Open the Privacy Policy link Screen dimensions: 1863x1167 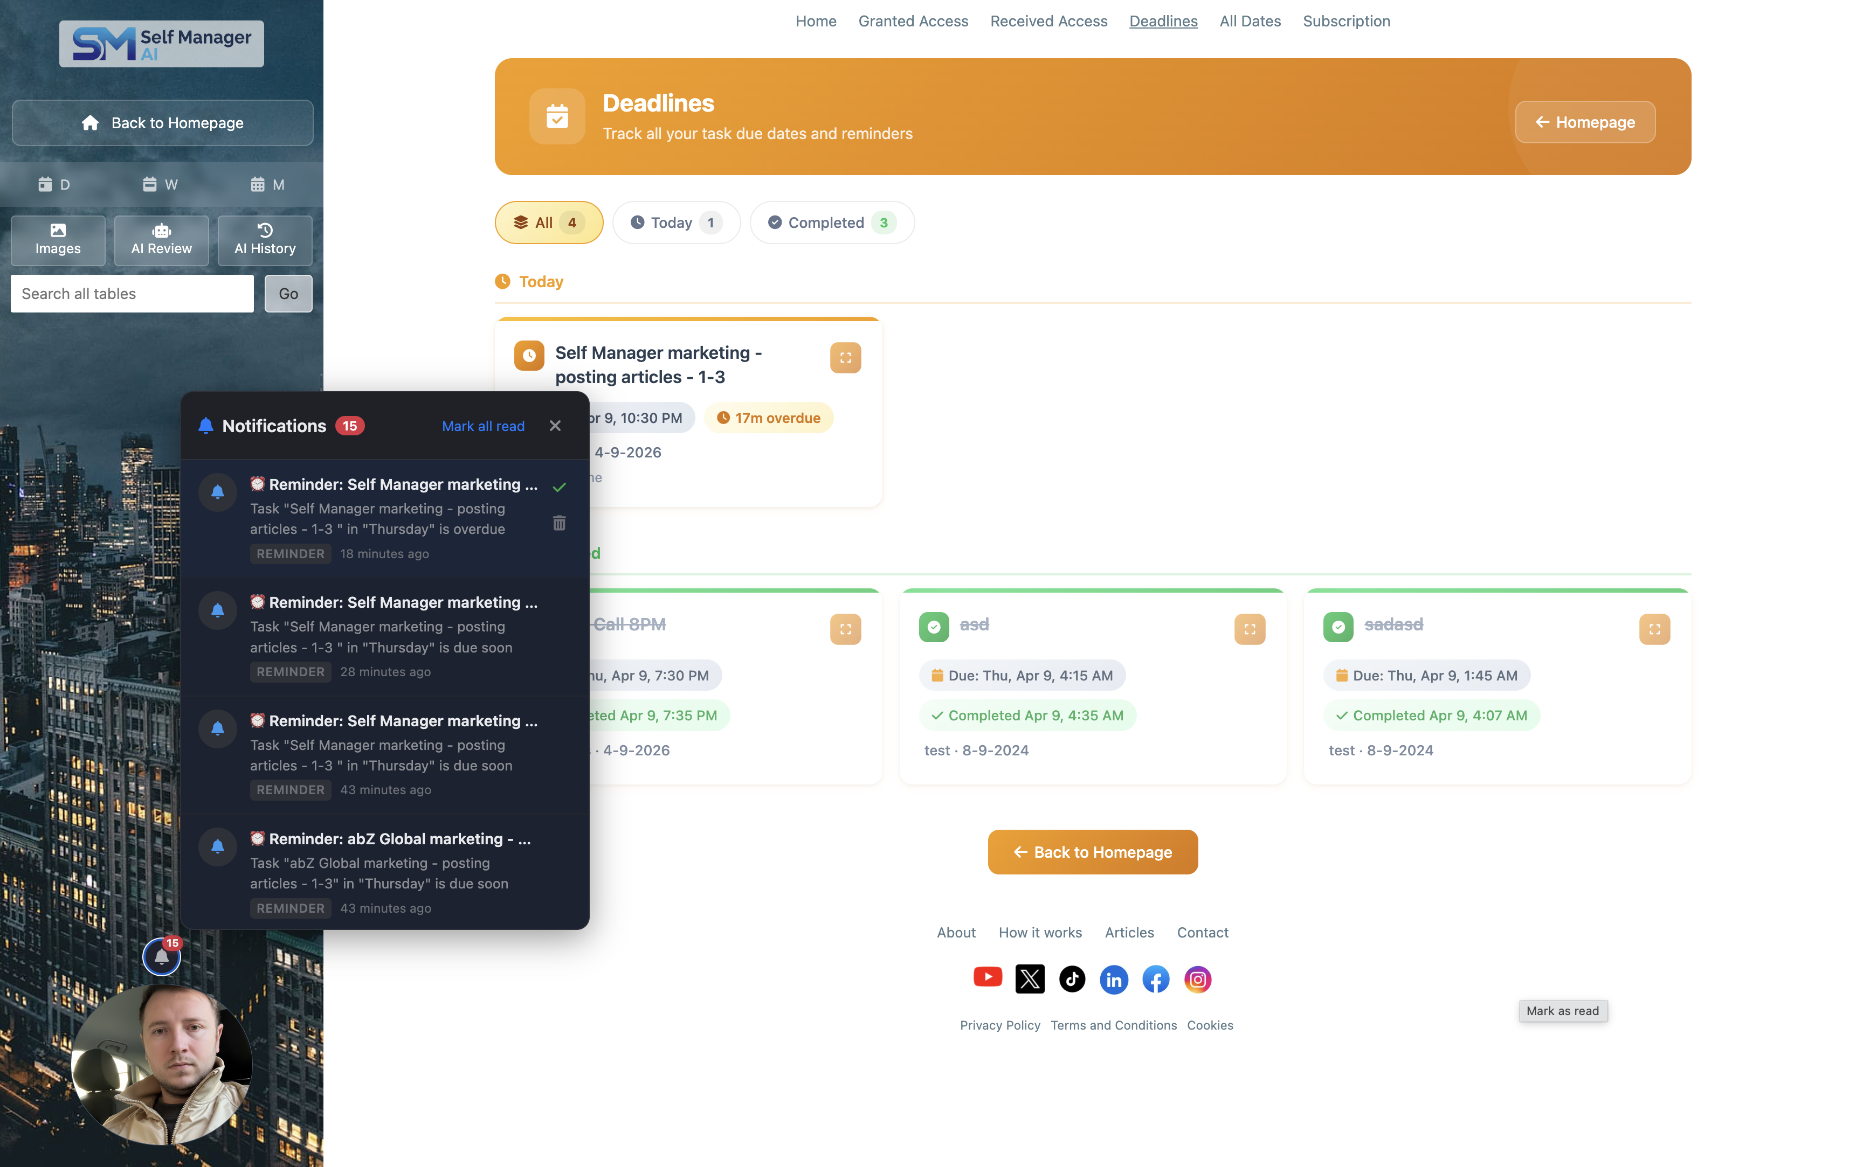[x=1000, y=1025]
